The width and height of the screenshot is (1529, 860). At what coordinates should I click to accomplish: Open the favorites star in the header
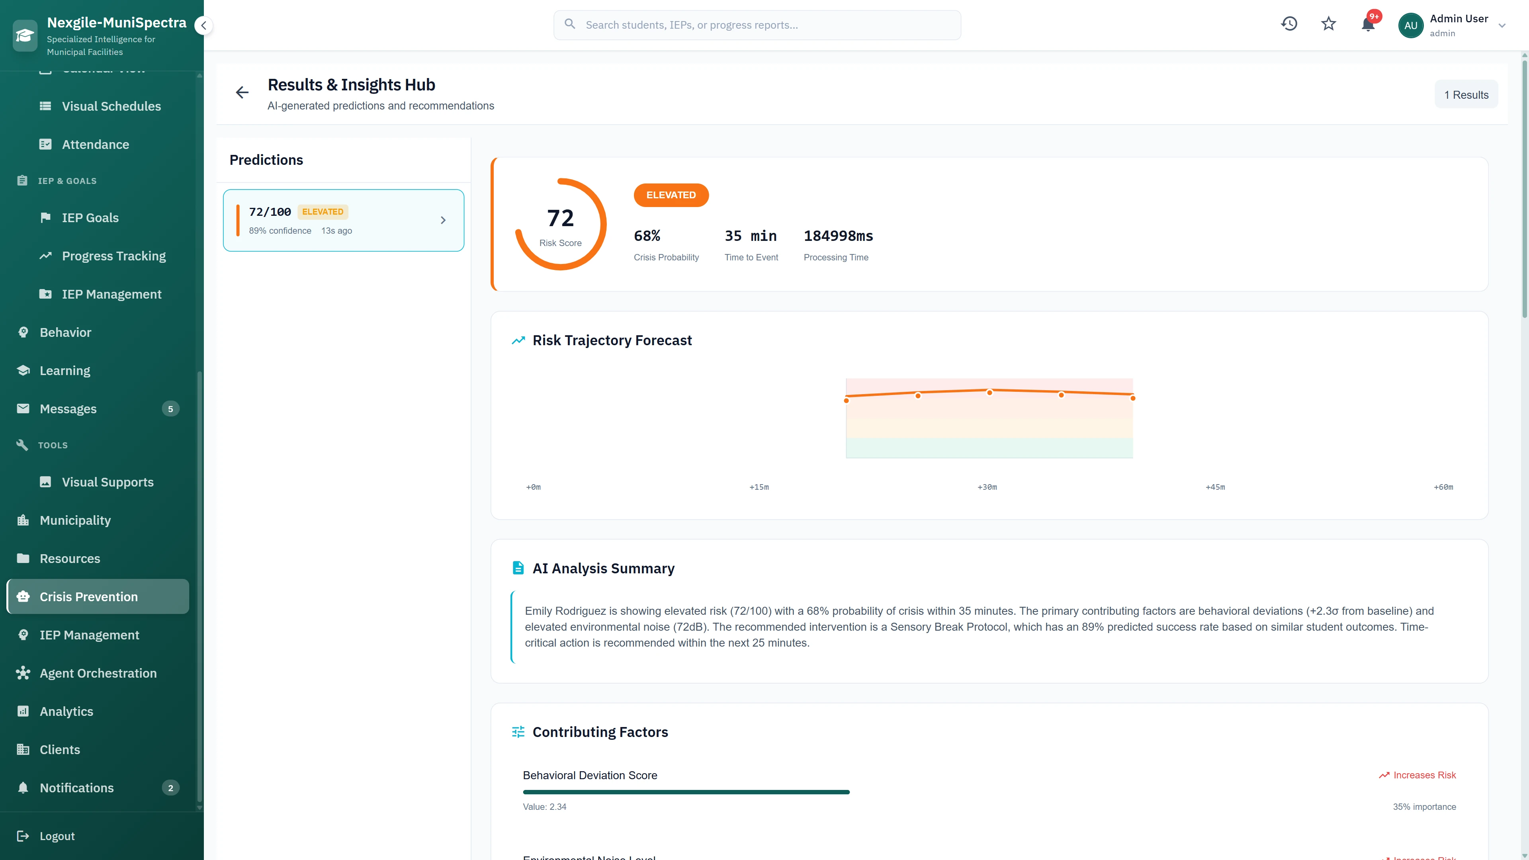pyautogui.click(x=1328, y=24)
